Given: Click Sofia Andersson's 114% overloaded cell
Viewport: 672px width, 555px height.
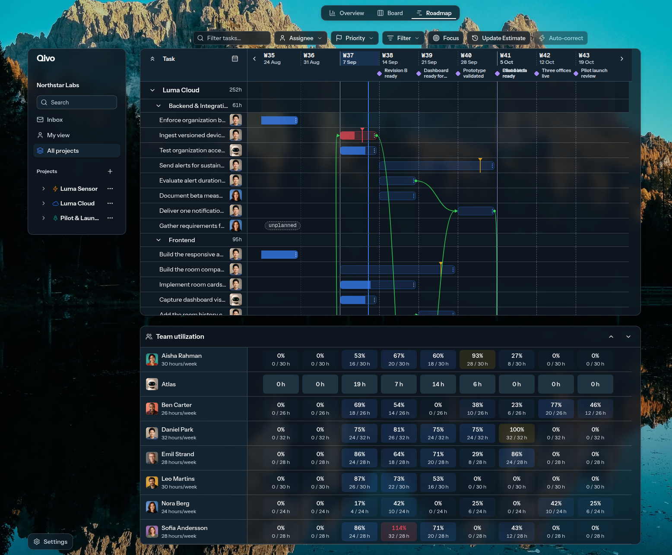Looking at the screenshot, I should (399, 532).
